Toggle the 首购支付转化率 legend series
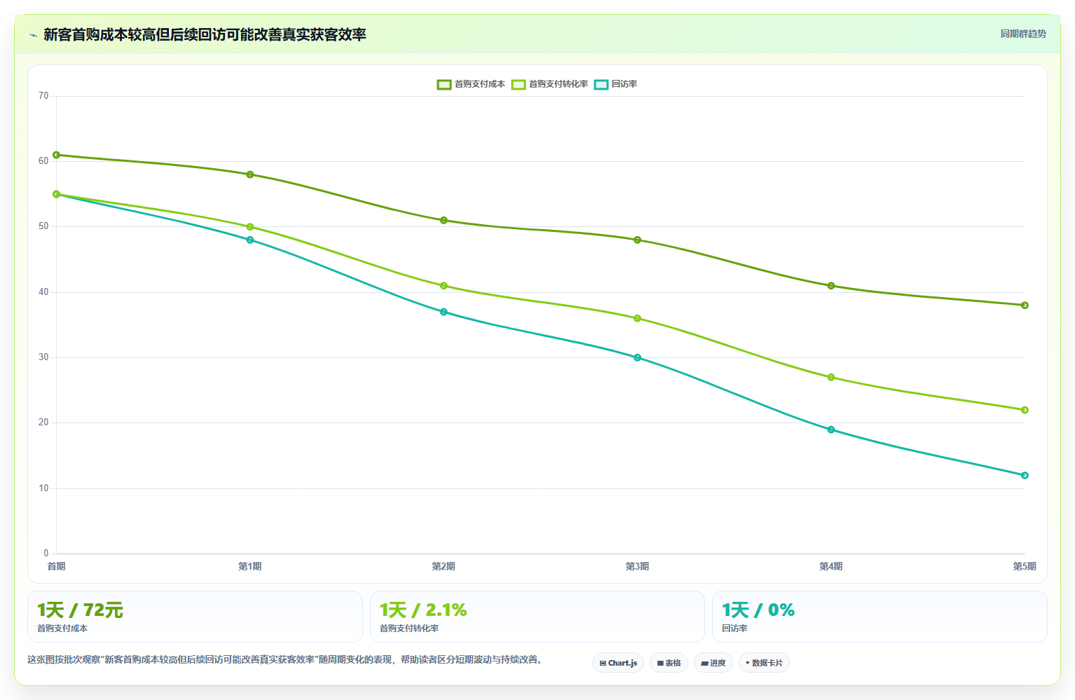This screenshot has width=1075, height=700. tap(550, 84)
